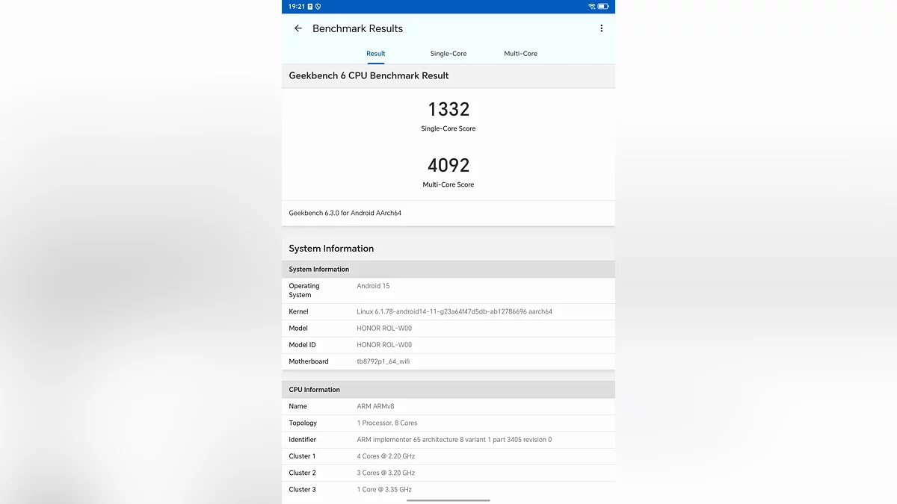
Task: Tap the single-core score 1332
Action: click(449, 109)
